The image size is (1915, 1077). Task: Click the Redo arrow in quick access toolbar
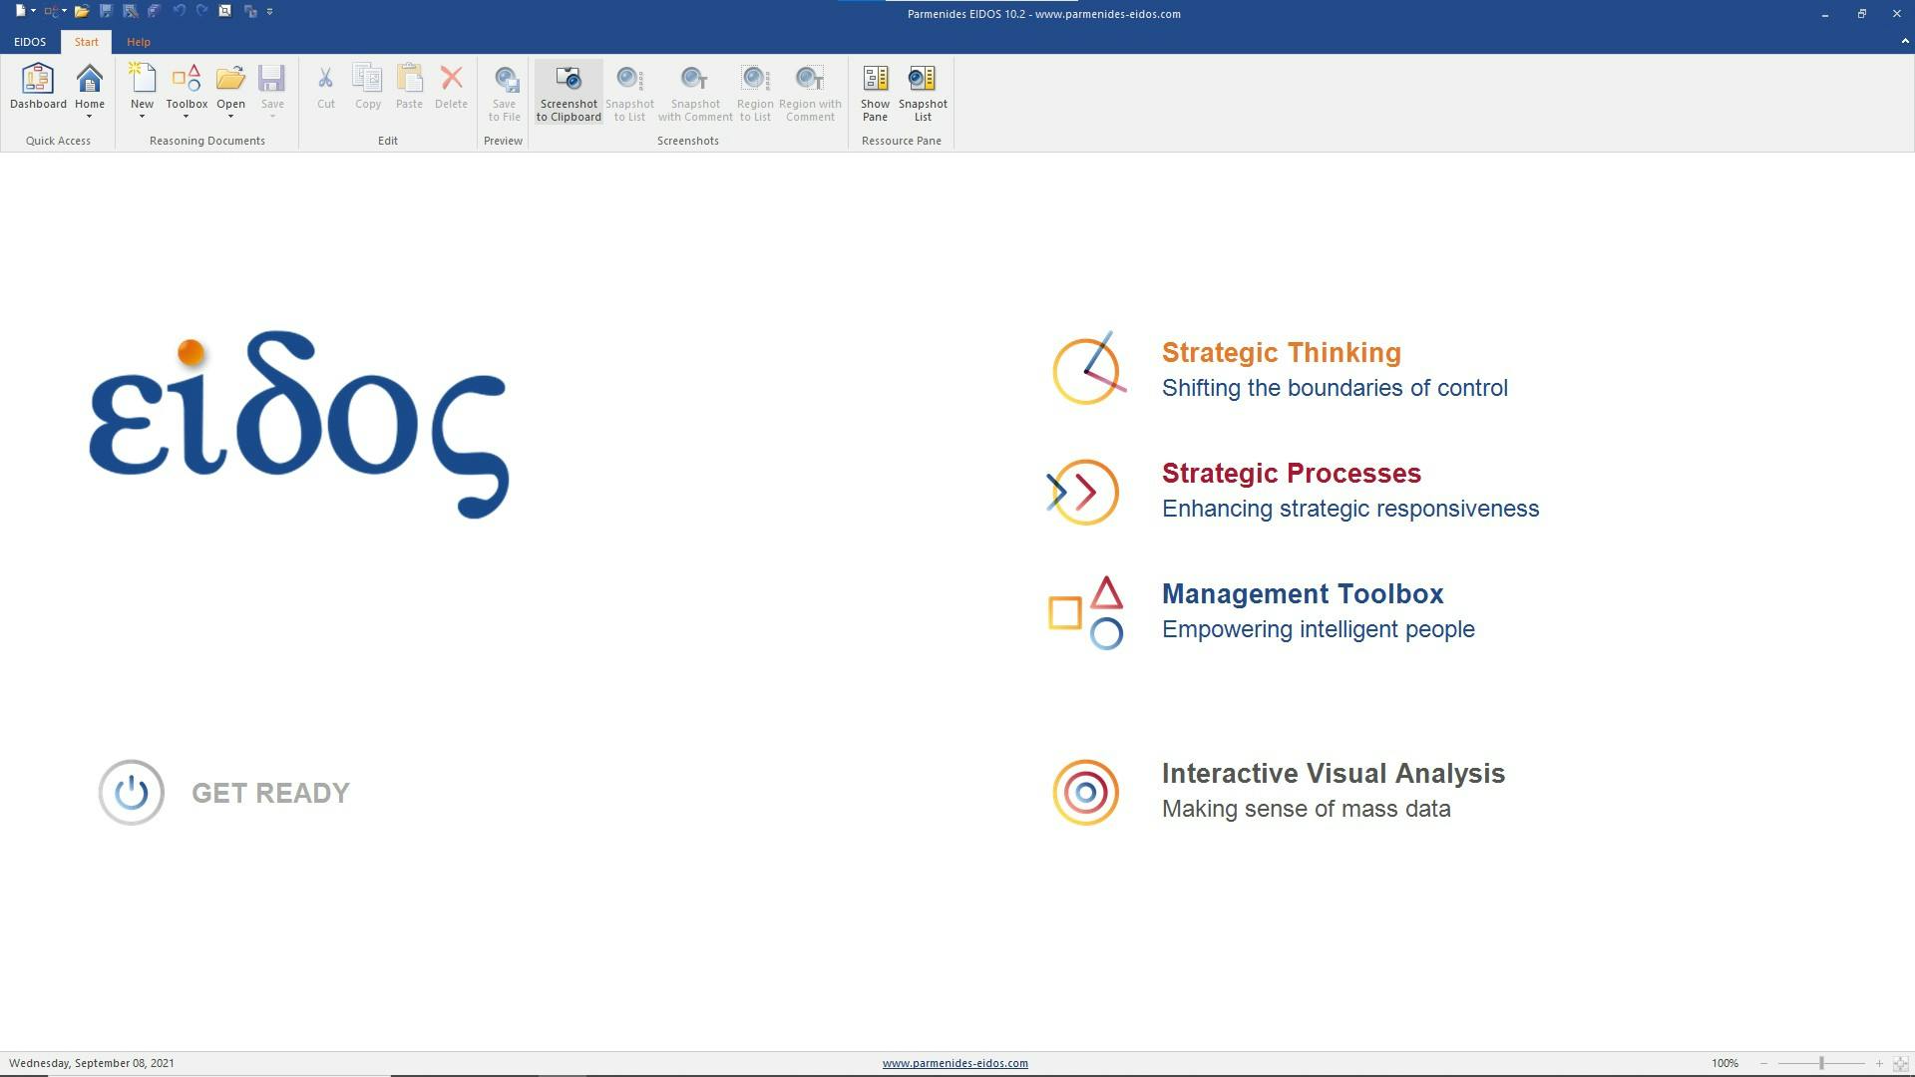[x=202, y=12]
